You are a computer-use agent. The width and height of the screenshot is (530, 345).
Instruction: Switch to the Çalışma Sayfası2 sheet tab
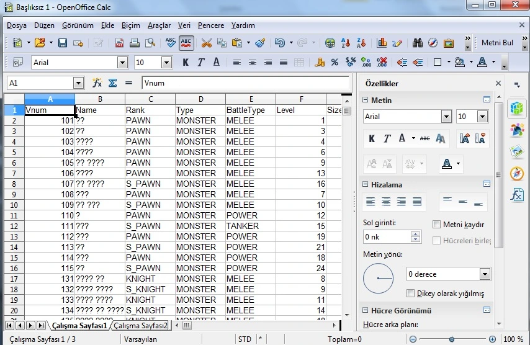click(x=140, y=325)
